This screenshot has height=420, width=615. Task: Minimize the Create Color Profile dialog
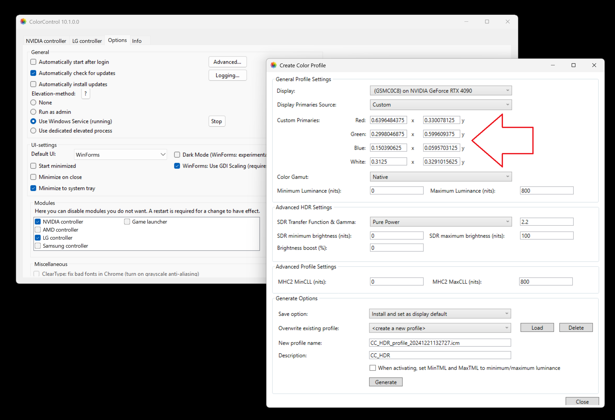coord(553,65)
